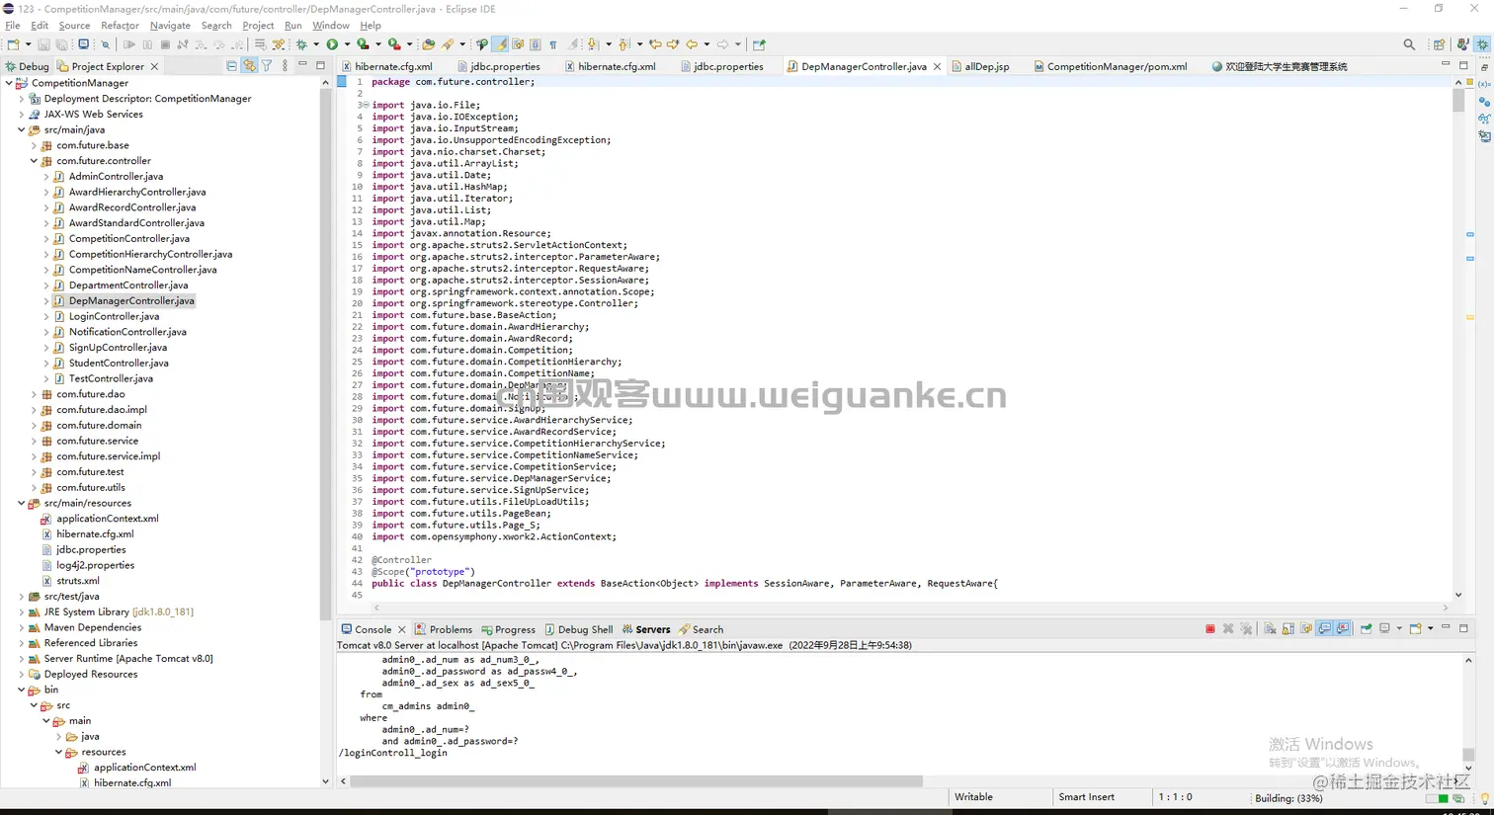The width and height of the screenshot is (1494, 815).
Task: Click the New file wizard toolbar icon
Action: (x=12, y=44)
